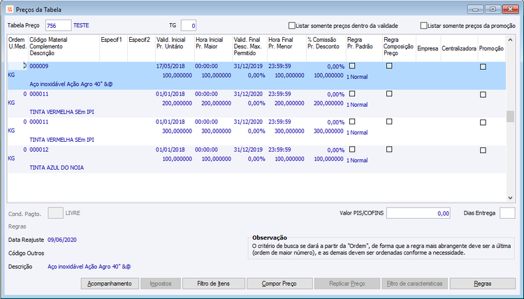Click the Hora Inicial column header
This screenshot has height=299, width=524.
(209, 40)
